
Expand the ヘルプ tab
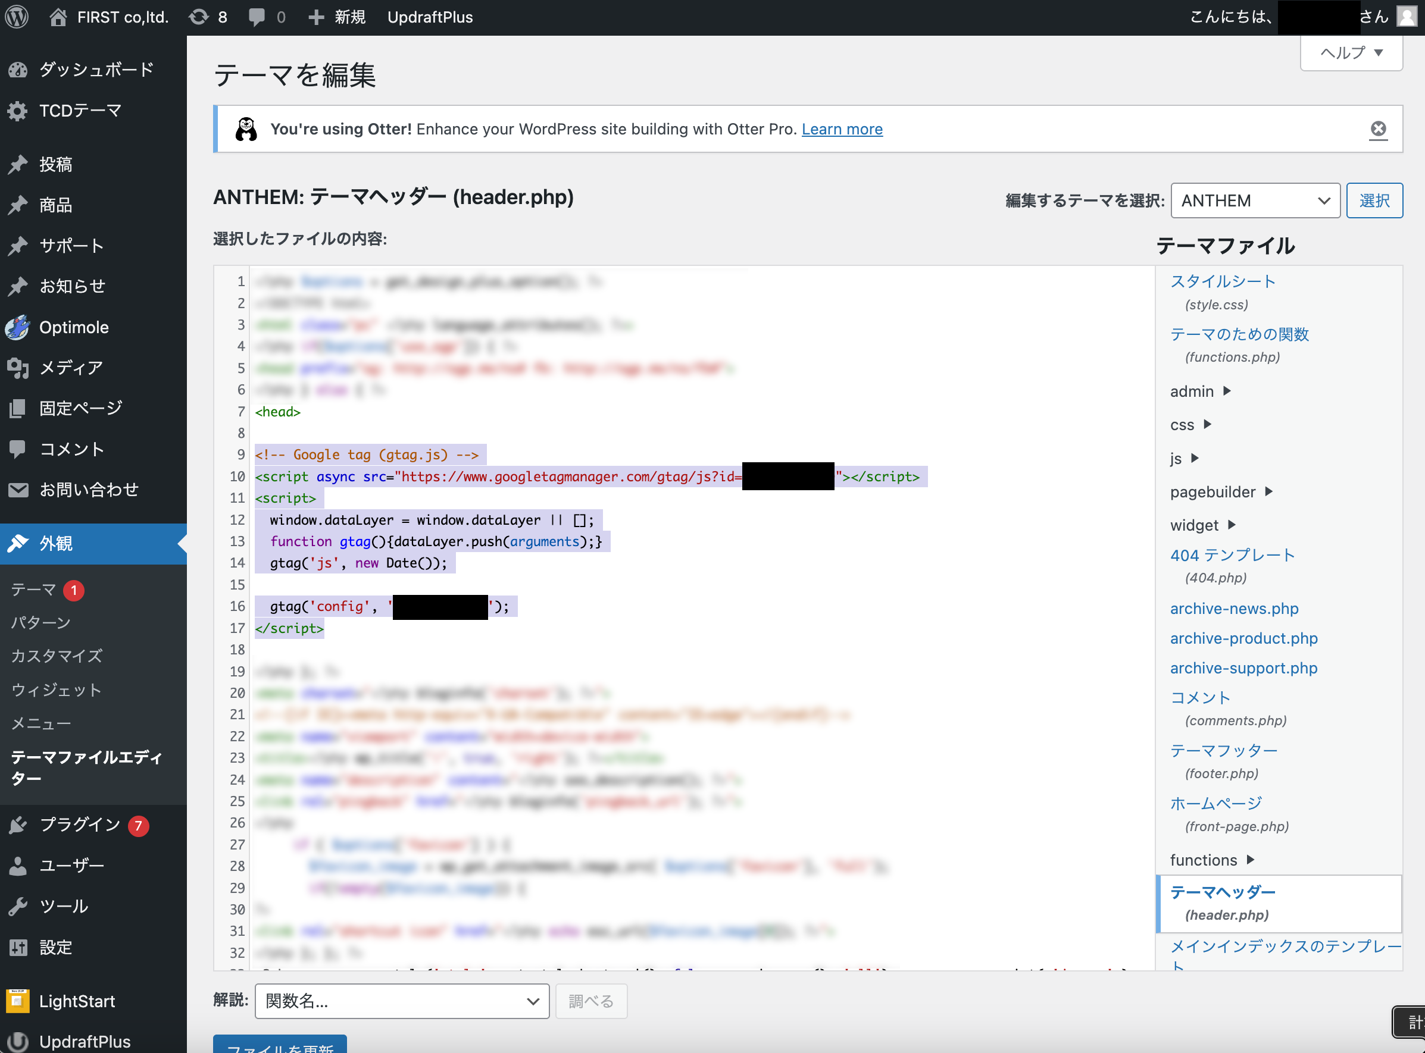[1351, 53]
